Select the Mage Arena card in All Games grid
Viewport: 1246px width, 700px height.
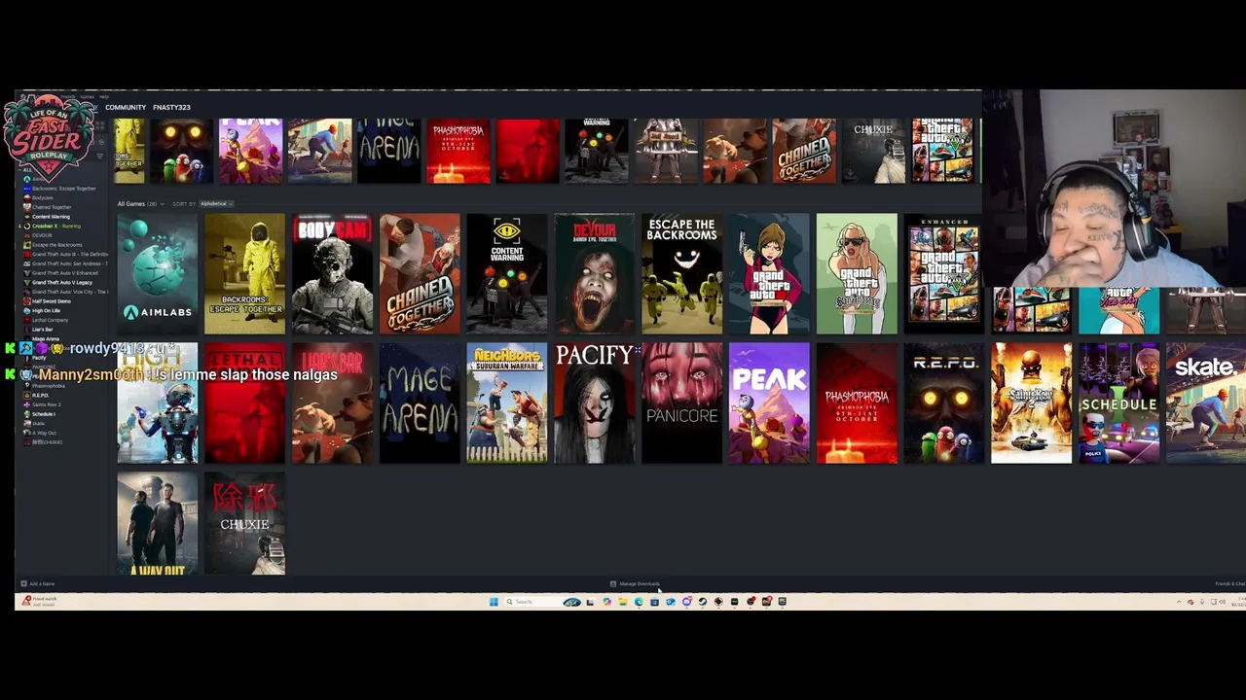pyautogui.click(x=420, y=402)
